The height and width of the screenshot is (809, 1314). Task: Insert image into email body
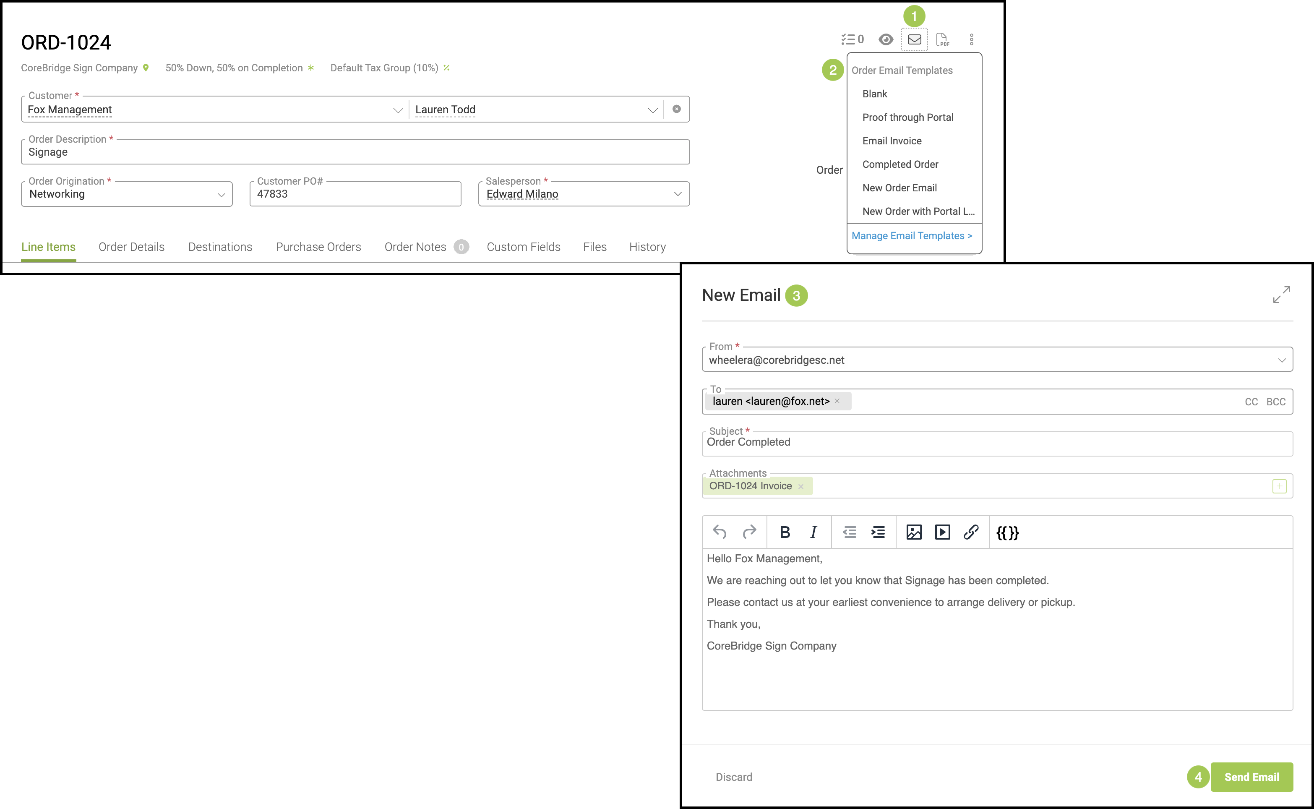click(x=913, y=532)
